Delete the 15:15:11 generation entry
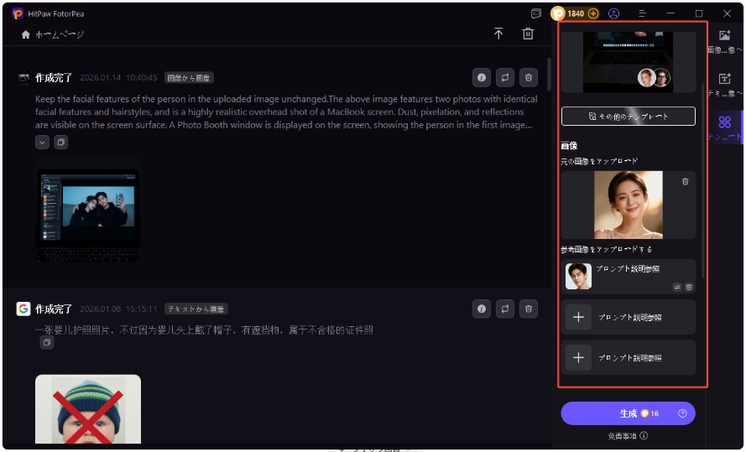 (x=528, y=309)
